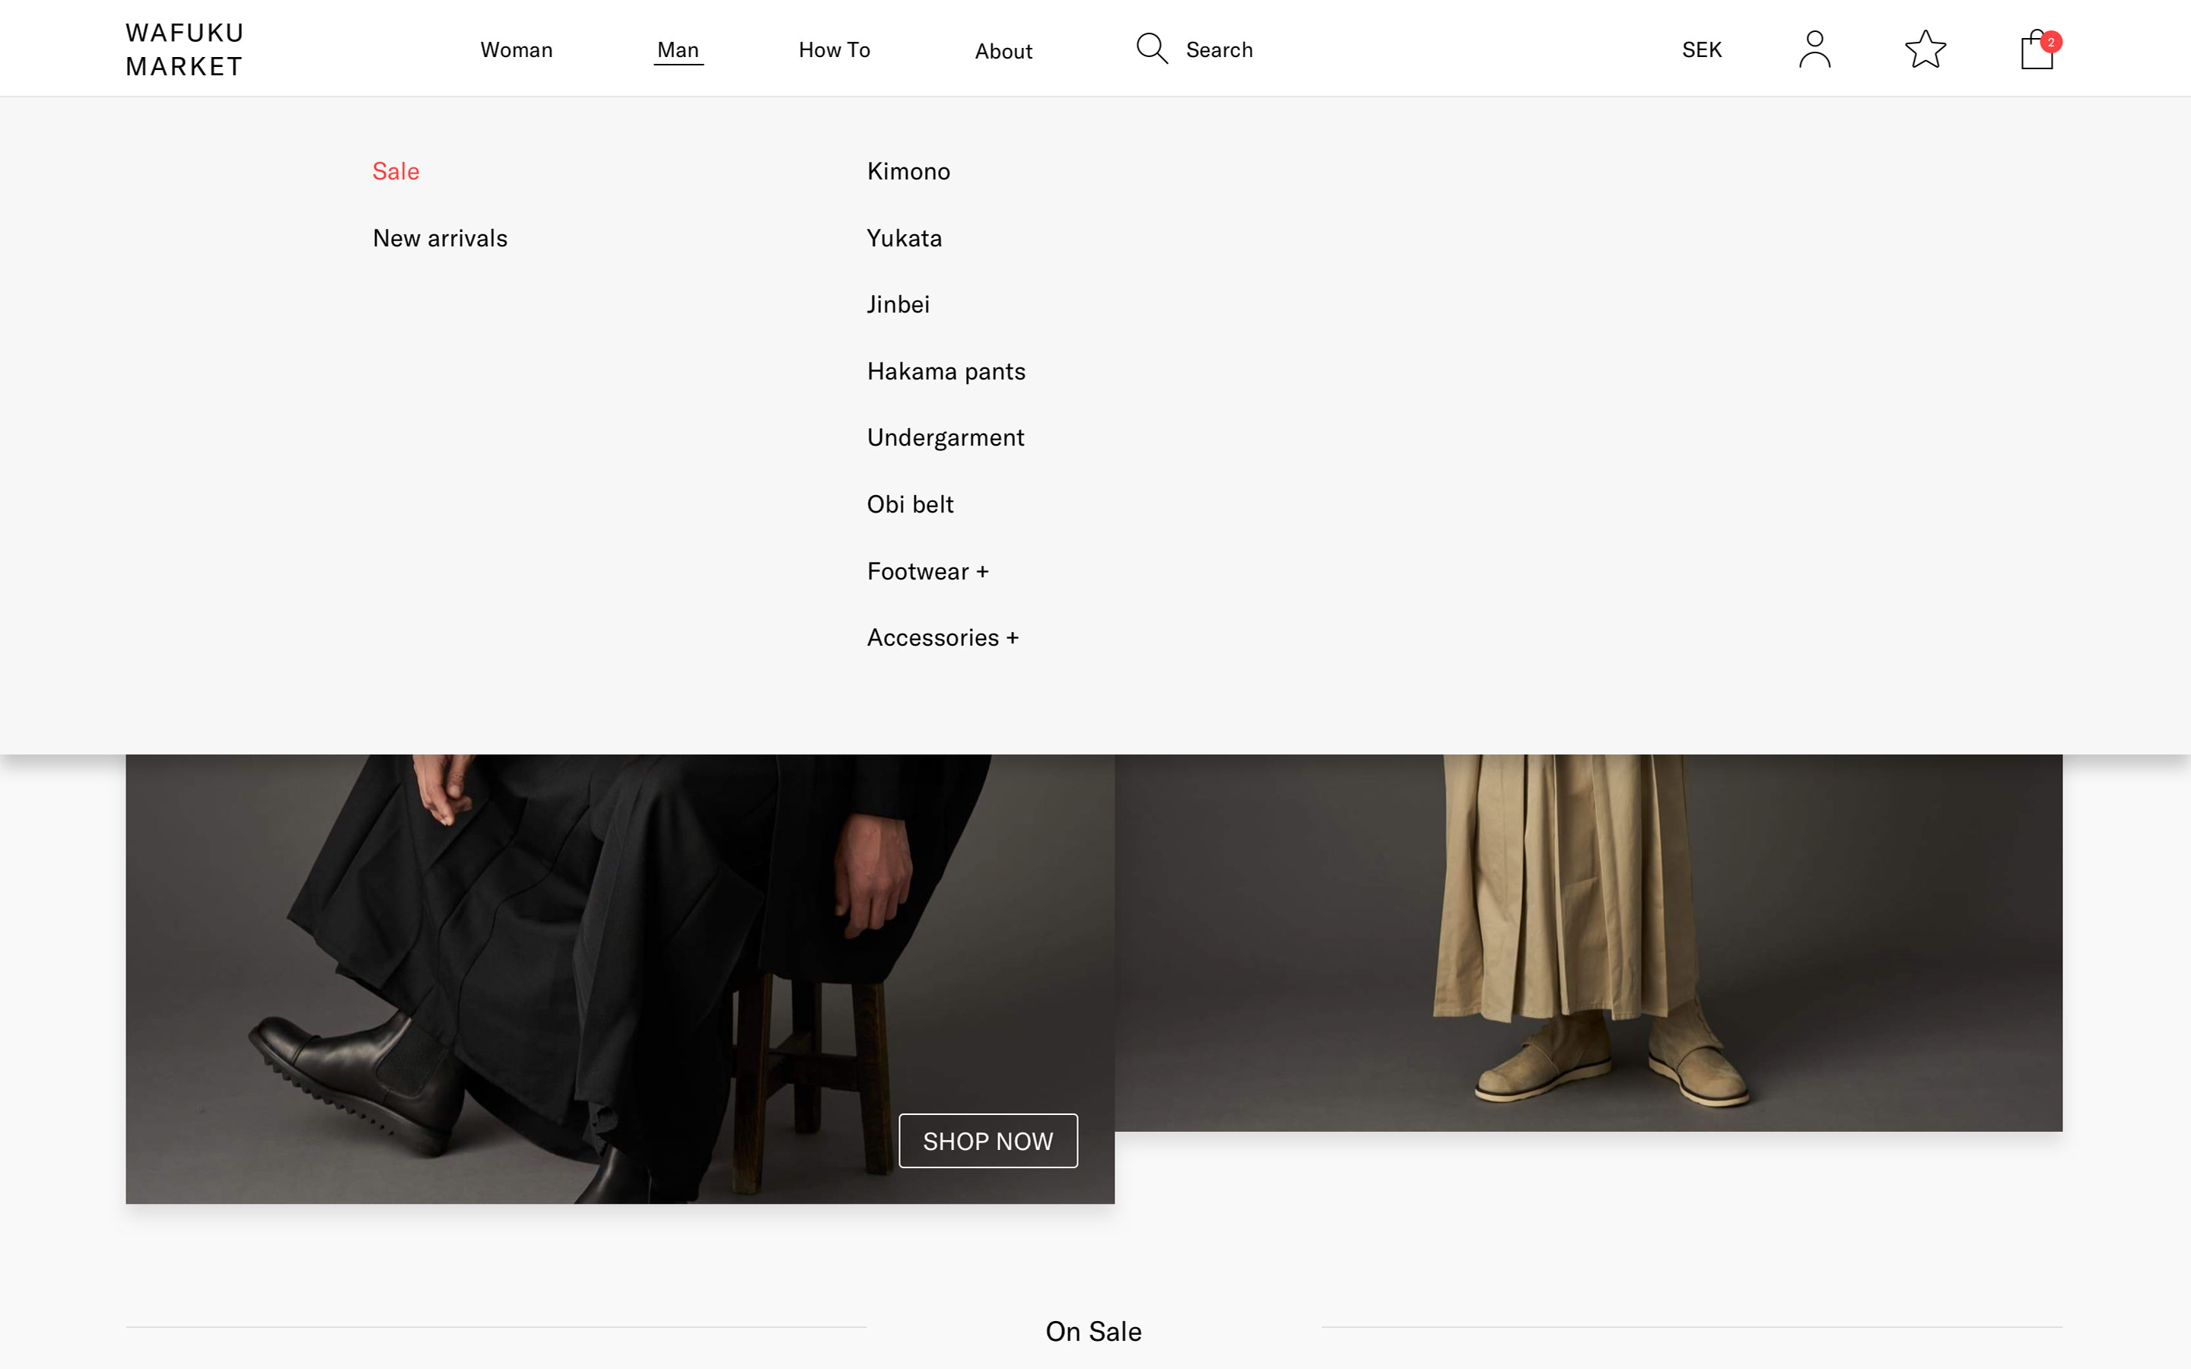Select New arrivals in menu

pyautogui.click(x=440, y=238)
